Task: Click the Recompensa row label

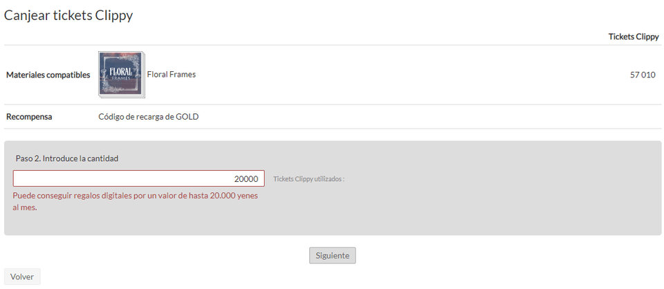Action: click(29, 117)
